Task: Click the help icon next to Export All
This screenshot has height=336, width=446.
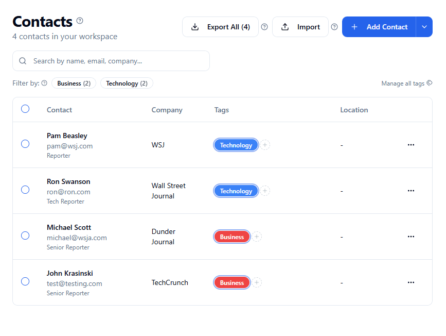Action: click(264, 27)
